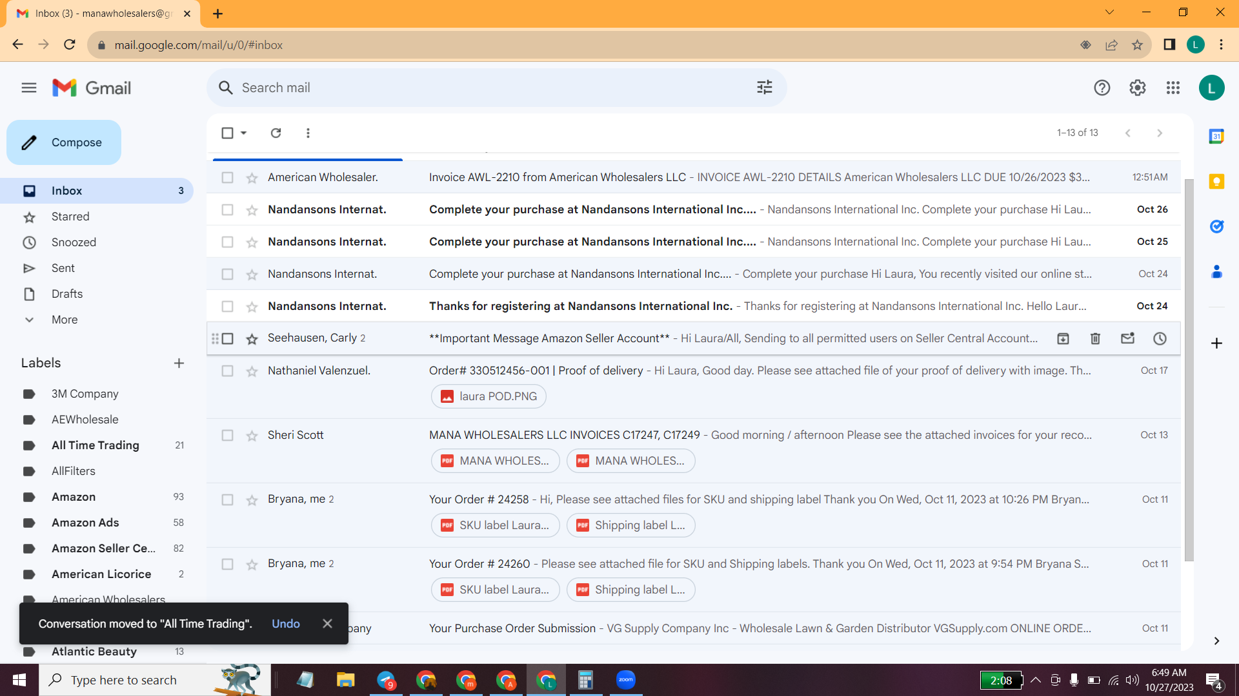
Task: Click the Gmail logo
Action: (92, 88)
